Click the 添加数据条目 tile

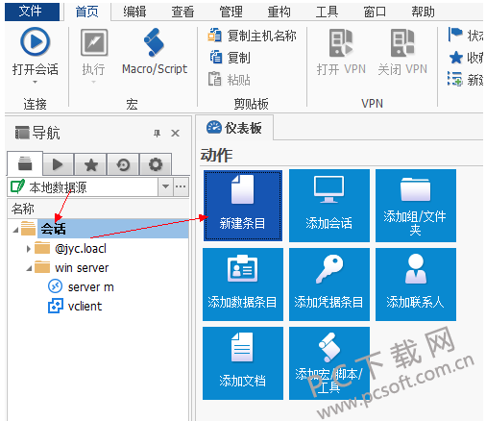[x=243, y=285]
